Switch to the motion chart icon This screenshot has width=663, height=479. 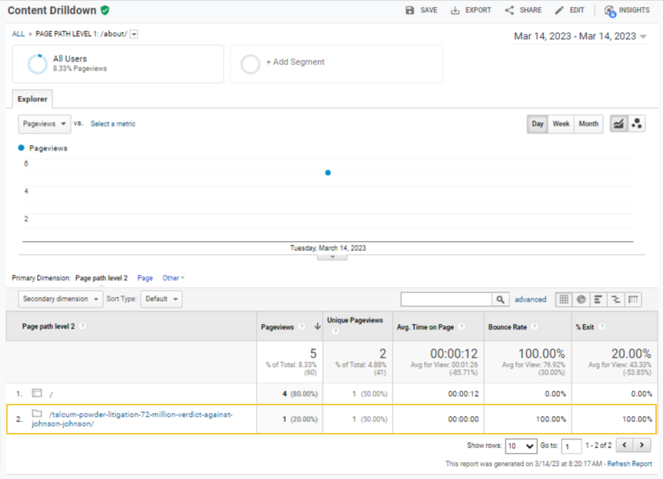[636, 124]
